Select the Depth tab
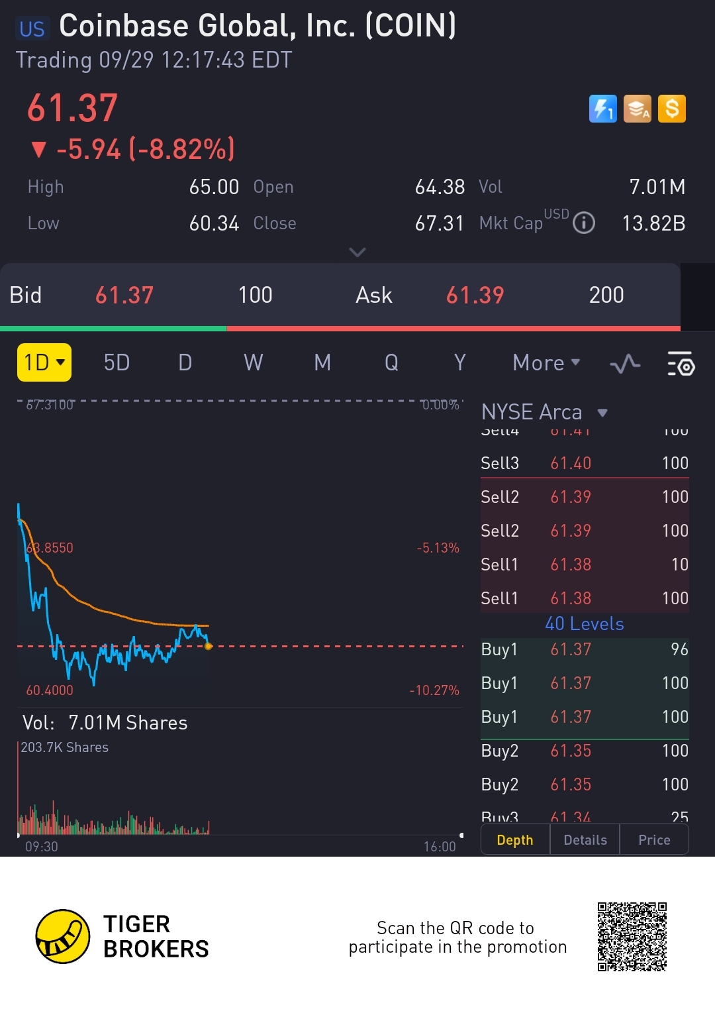This screenshot has width=715, height=1017. click(515, 839)
